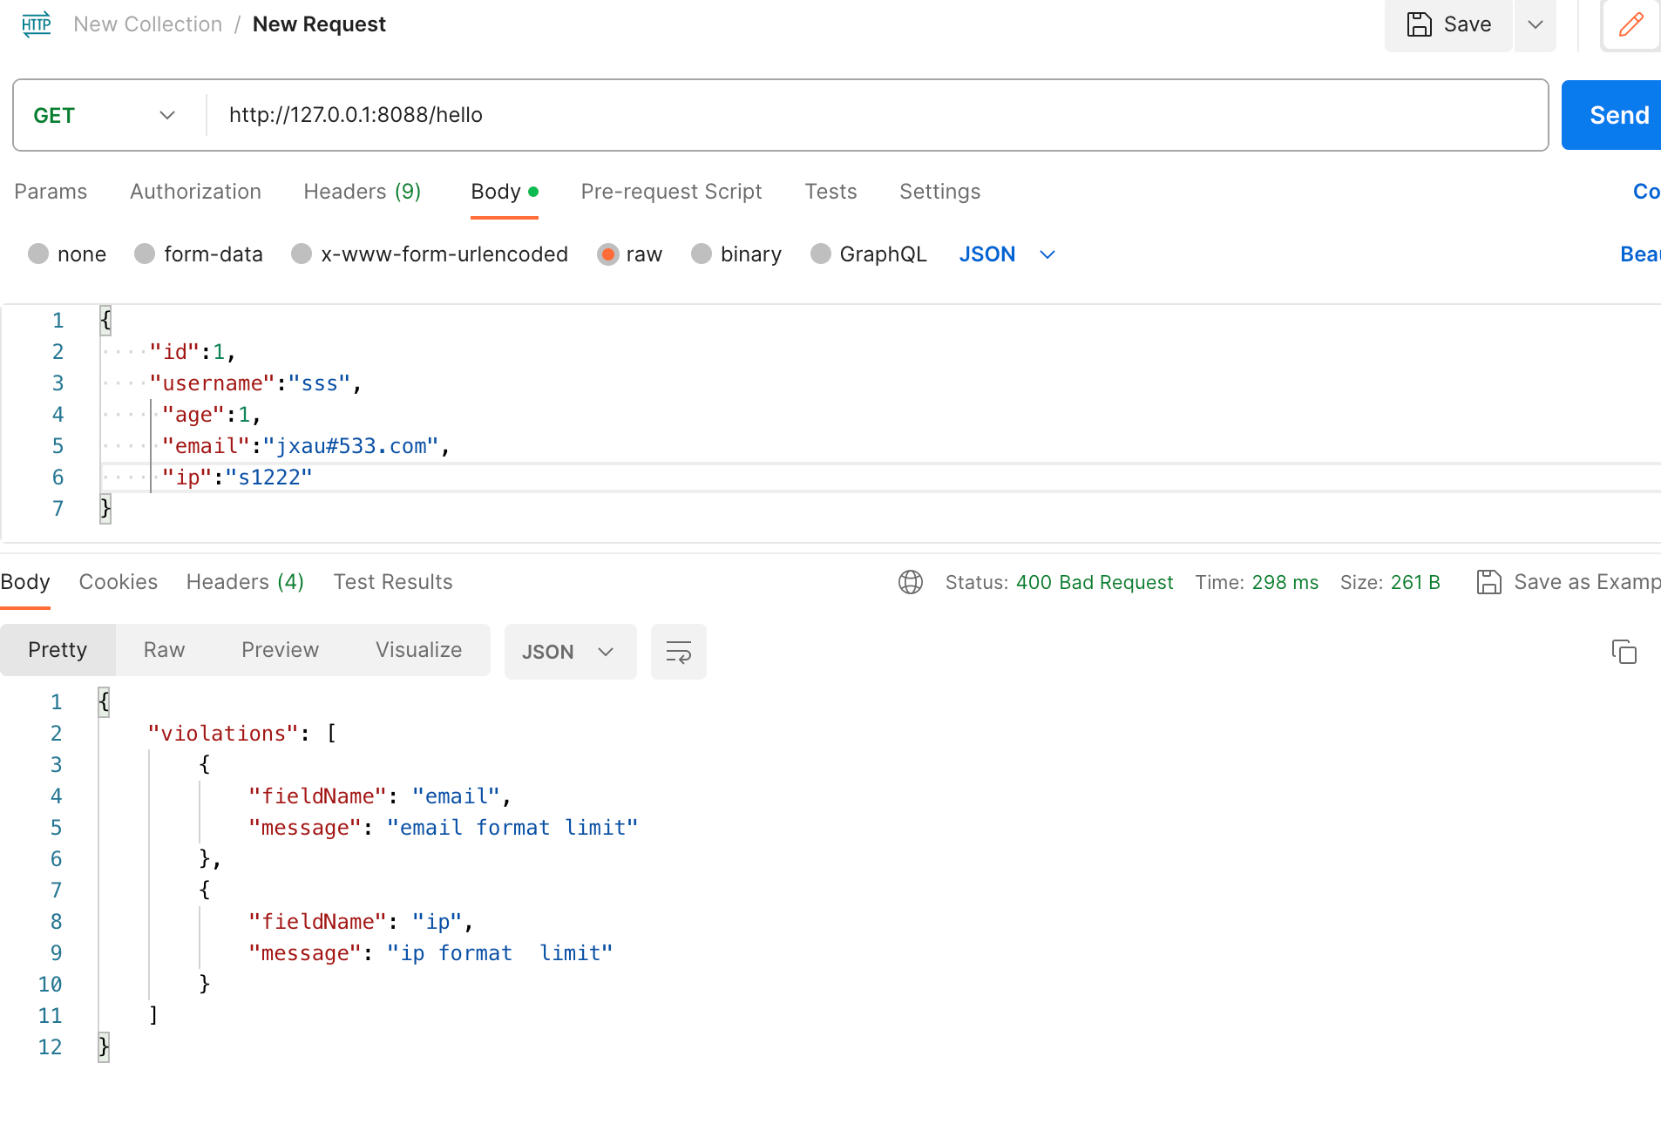Open the Authorization tab
The width and height of the screenshot is (1661, 1124).
pyautogui.click(x=195, y=192)
